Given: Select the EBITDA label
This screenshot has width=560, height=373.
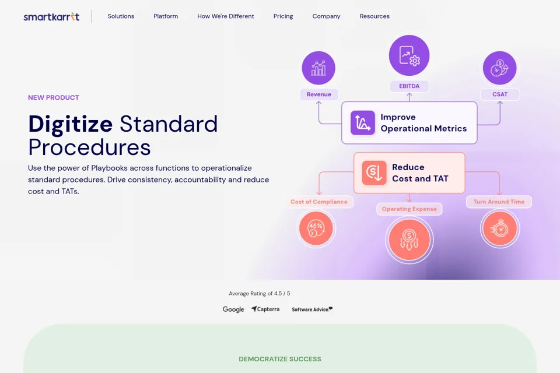Looking at the screenshot, I should tap(409, 86).
